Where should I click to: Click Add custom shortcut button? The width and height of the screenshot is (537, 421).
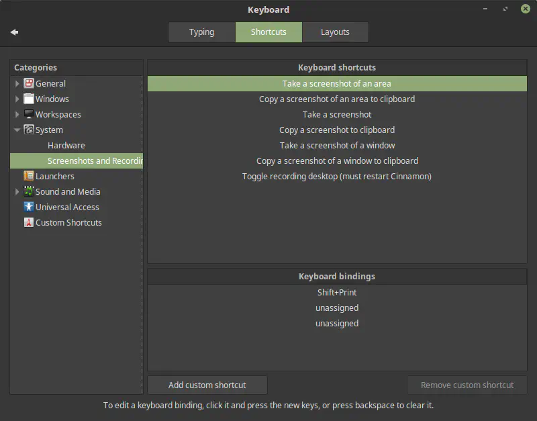click(x=207, y=385)
